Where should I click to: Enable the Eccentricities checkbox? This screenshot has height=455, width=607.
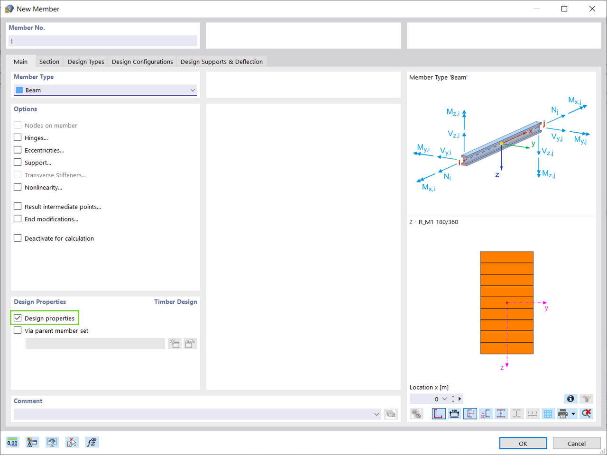tap(18, 150)
